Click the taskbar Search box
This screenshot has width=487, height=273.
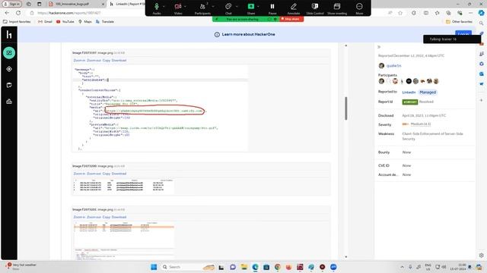[x=188, y=267]
